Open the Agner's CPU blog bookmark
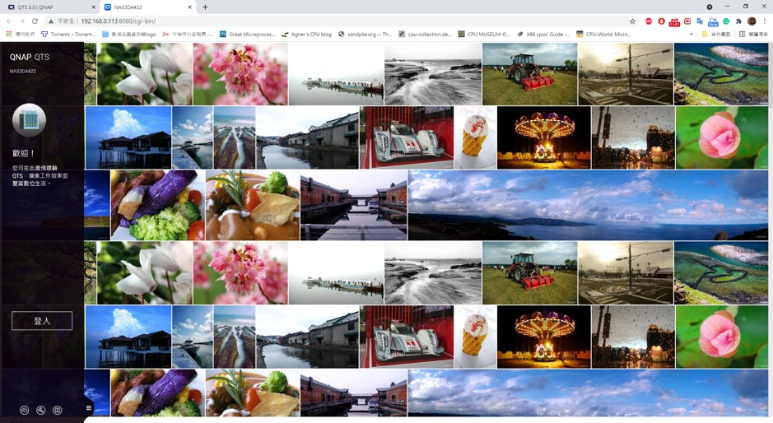The height and width of the screenshot is (423, 773). [x=306, y=35]
